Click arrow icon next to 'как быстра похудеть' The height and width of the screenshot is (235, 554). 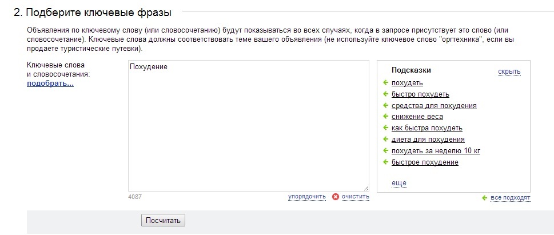click(385, 128)
